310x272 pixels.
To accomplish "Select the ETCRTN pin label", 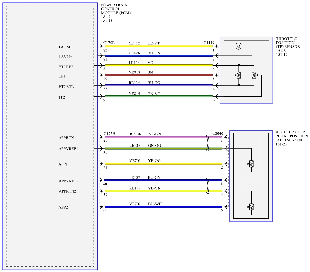I will pyautogui.click(x=66, y=86).
